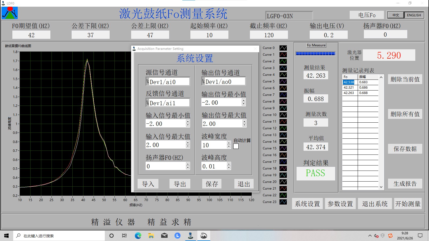429x241 pixels.
Task: Click the Curve 6 legend icon
Action: point(283,88)
